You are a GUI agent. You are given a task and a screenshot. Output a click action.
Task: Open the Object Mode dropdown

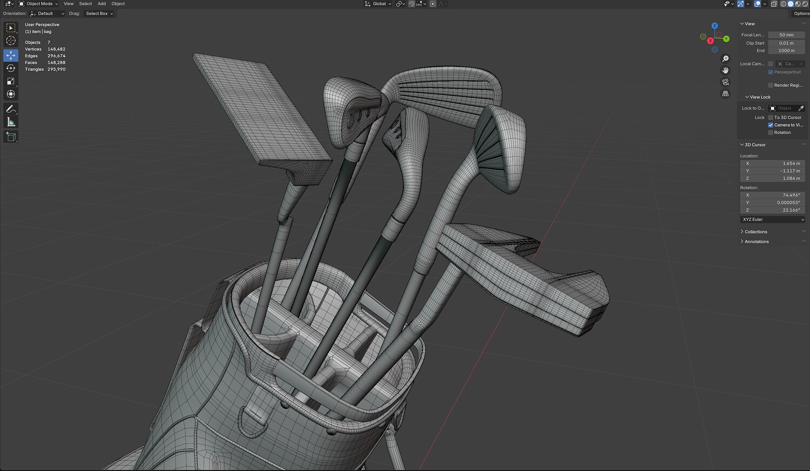point(39,4)
